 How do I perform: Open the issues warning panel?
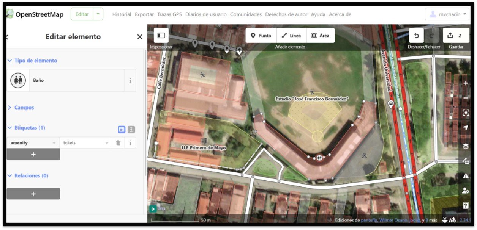(466, 176)
